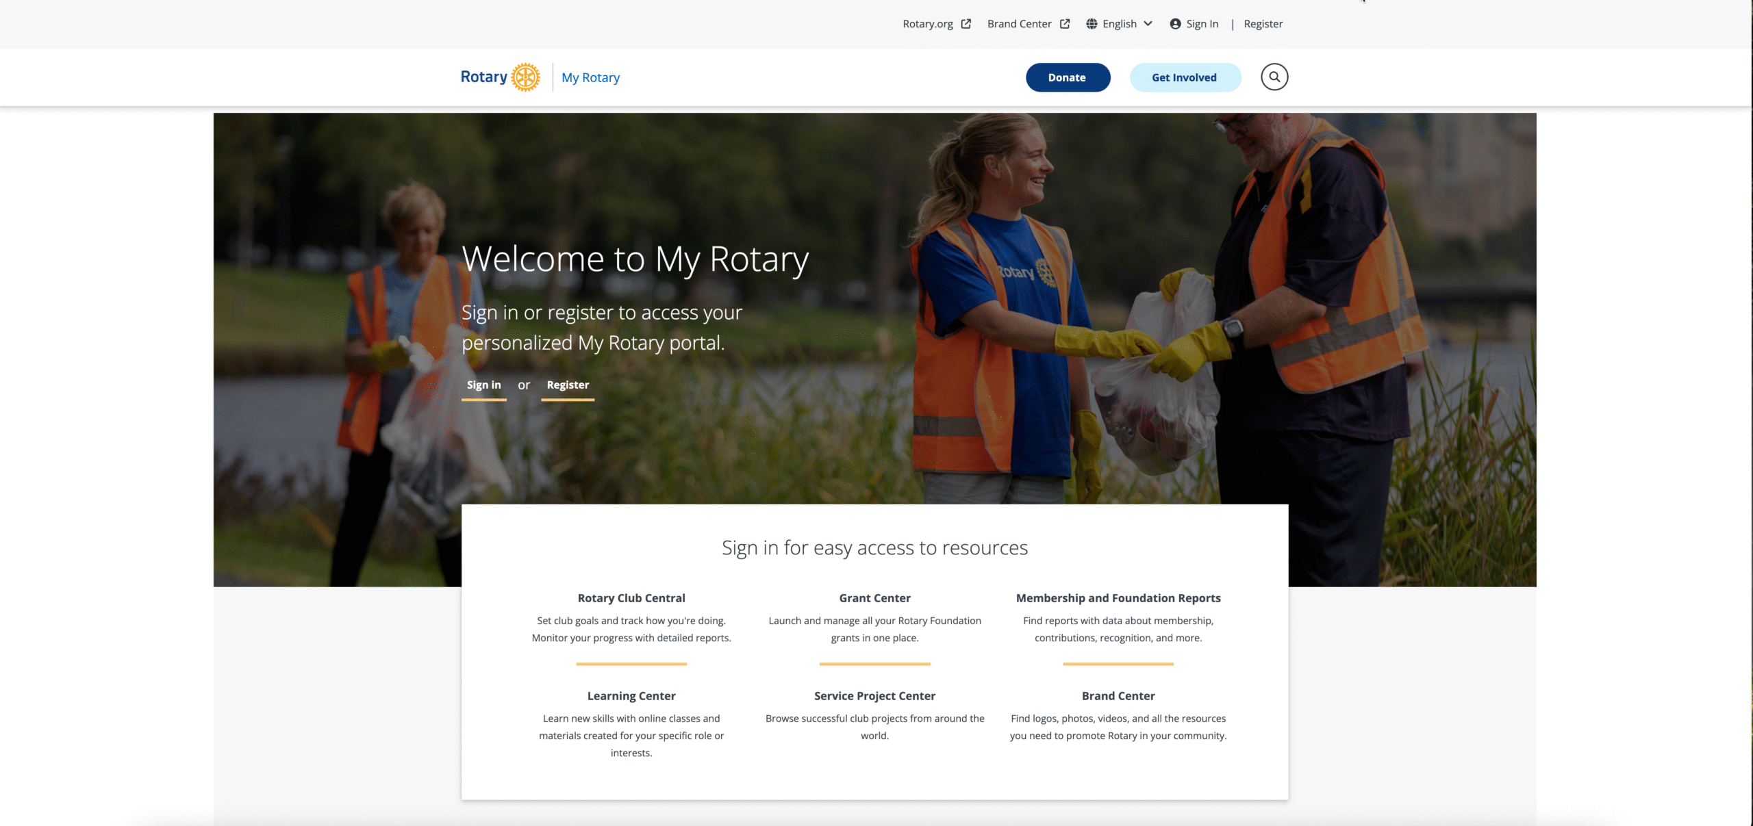Click the external link icon next to Rotary.org
This screenshot has height=826, width=1753.
pos(966,24)
